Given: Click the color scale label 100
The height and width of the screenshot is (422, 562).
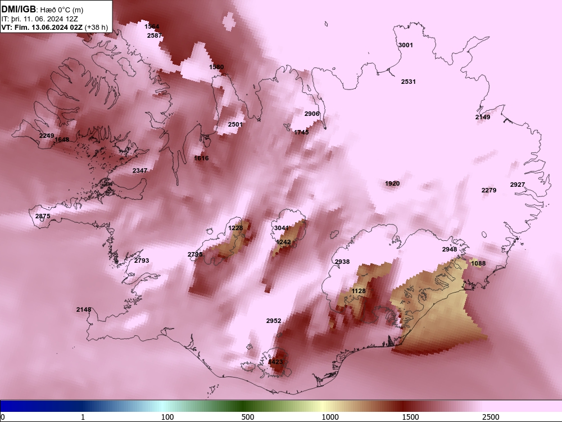Looking at the screenshot, I should (x=167, y=417).
